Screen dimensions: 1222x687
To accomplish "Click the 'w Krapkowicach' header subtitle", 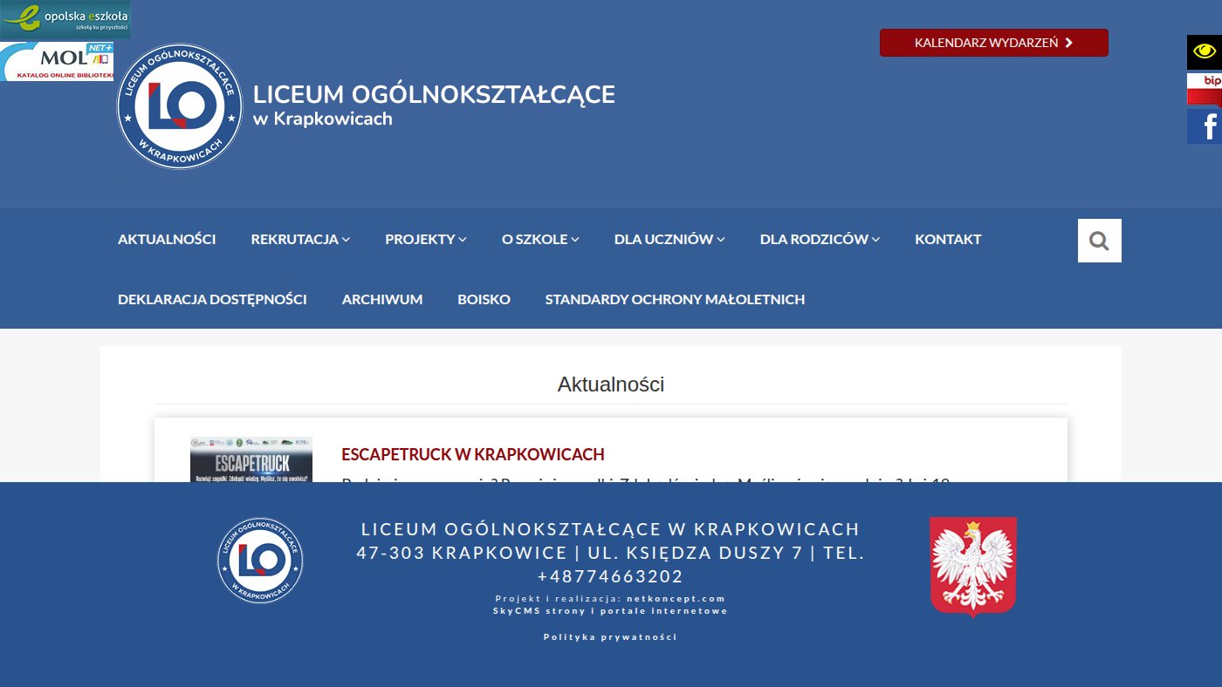I will [323, 119].
